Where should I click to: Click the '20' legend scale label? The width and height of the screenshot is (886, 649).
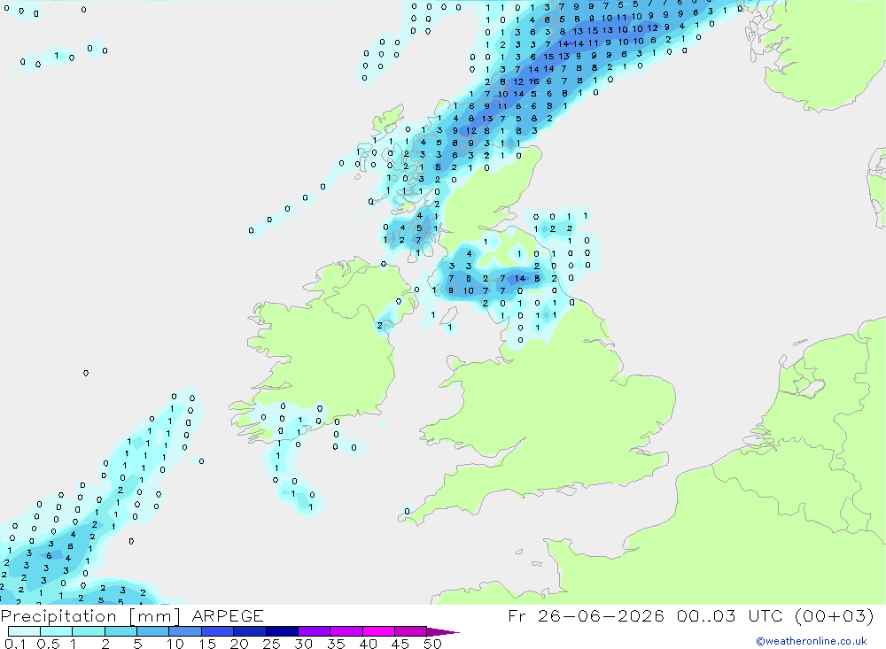click(x=239, y=644)
